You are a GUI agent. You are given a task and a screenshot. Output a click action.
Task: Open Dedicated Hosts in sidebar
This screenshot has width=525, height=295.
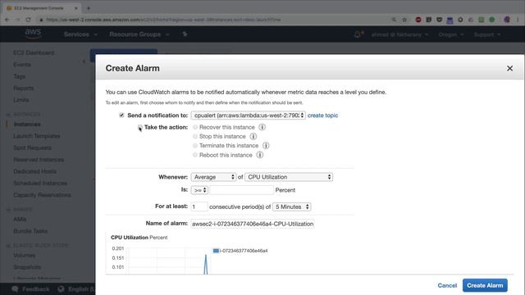pyautogui.click(x=34, y=171)
